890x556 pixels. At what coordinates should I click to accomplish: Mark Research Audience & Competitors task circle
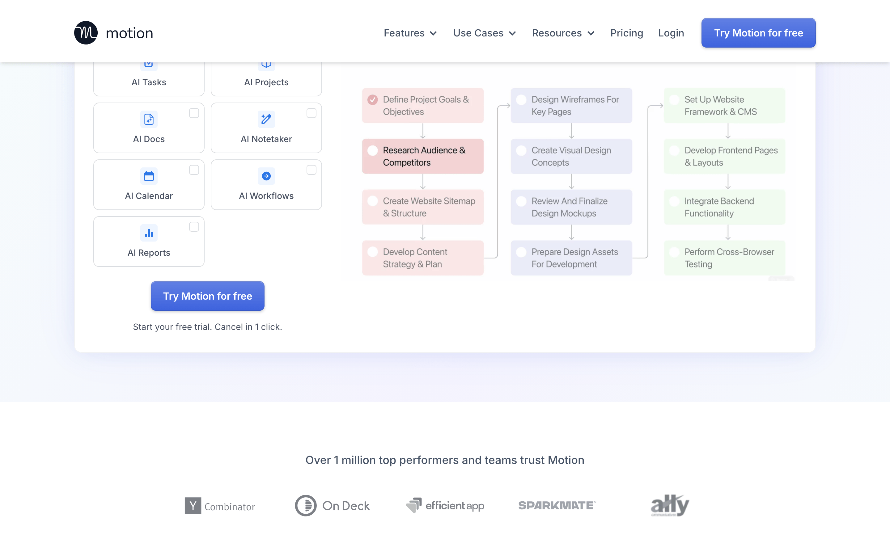click(x=373, y=150)
